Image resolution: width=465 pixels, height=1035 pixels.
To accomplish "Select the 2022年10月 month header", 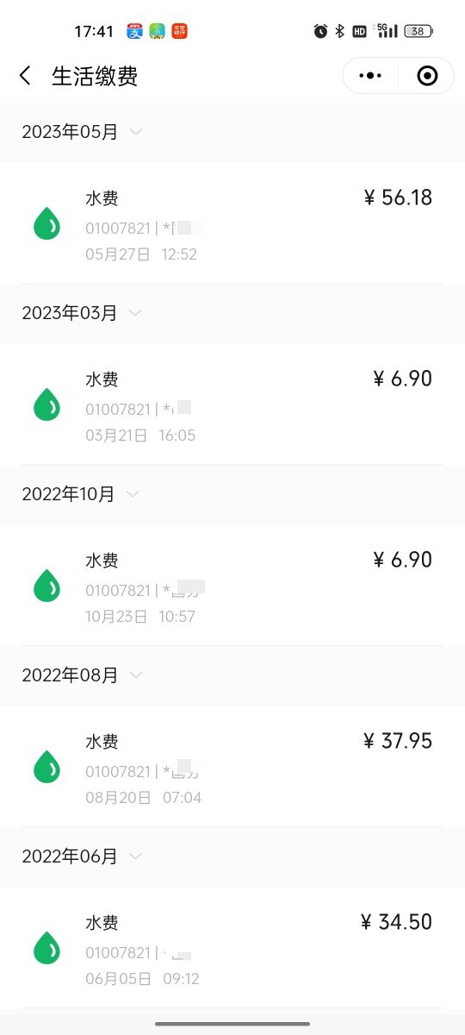I will tap(232, 494).
